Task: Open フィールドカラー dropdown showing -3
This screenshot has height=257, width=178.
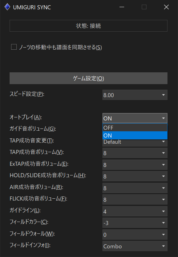Action: 135,223
